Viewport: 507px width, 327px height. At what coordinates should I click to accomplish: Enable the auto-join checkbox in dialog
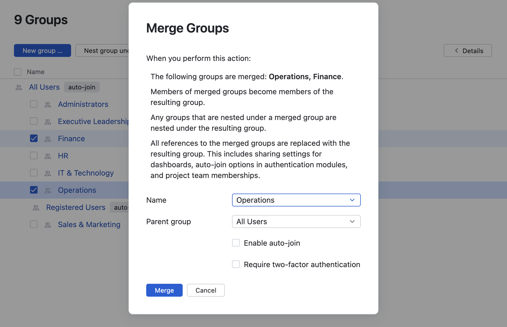pos(236,243)
